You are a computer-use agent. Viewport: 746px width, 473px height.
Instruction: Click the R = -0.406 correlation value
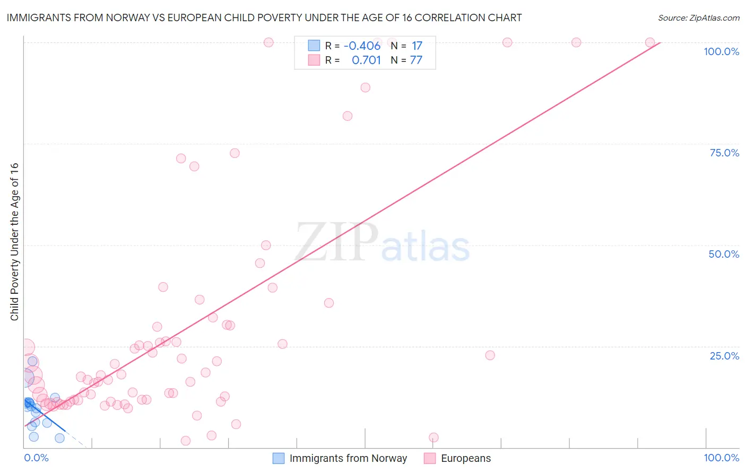pyautogui.click(x=353, y=46)
